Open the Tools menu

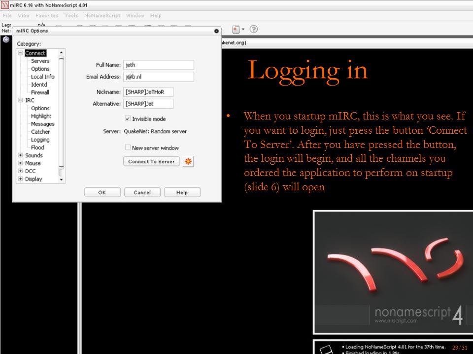click(x=71, y=15)
